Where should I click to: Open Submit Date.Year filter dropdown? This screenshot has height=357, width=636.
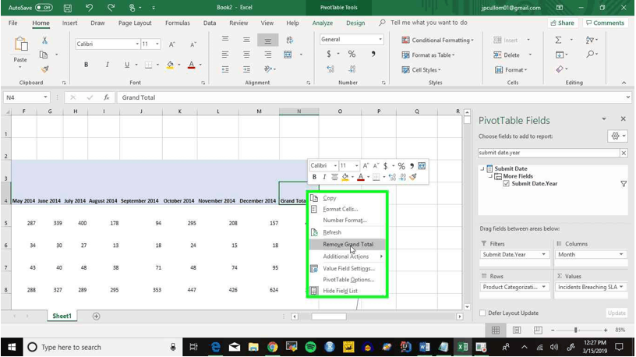click(543, 254)
